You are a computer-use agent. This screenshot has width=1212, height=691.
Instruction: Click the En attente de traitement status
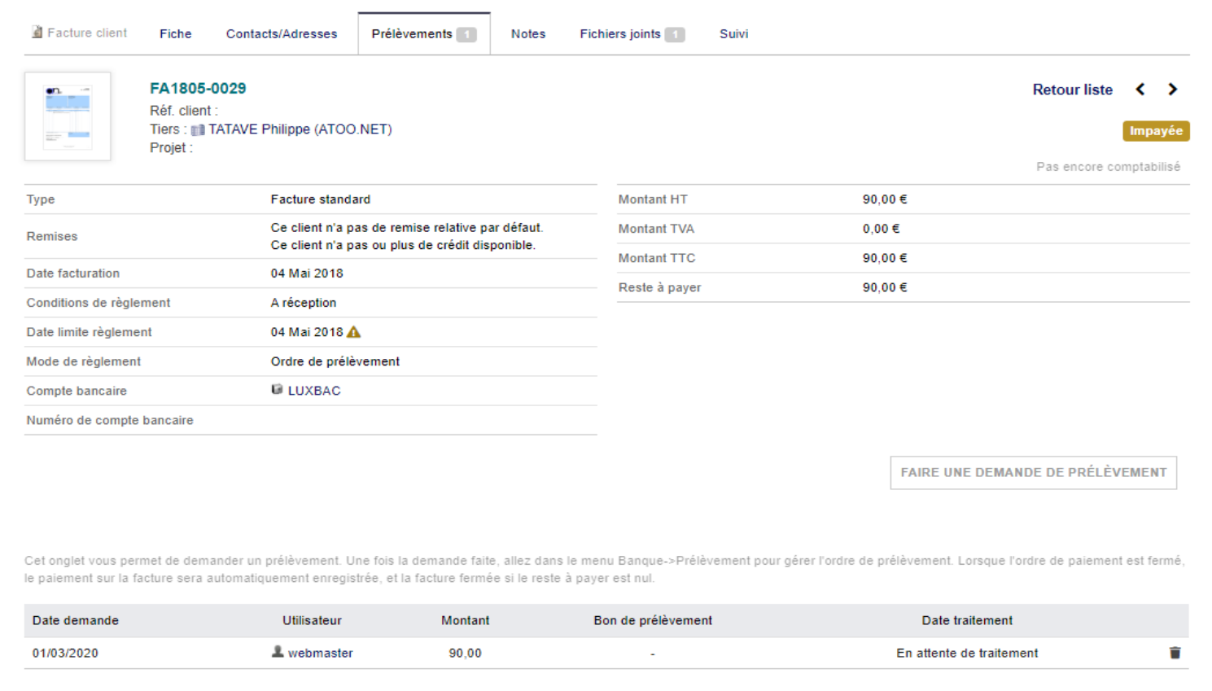967,653
